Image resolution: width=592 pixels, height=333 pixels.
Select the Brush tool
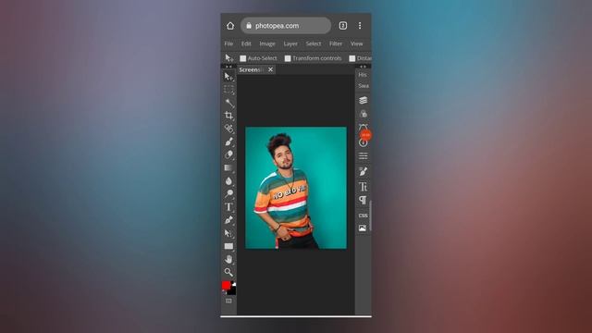(228, 142)
